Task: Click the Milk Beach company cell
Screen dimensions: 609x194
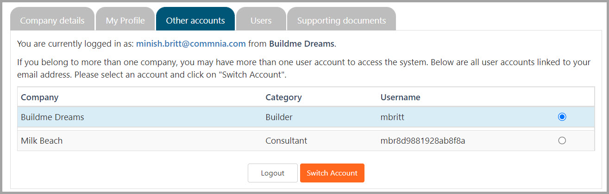Action: [x=42, y=141]
